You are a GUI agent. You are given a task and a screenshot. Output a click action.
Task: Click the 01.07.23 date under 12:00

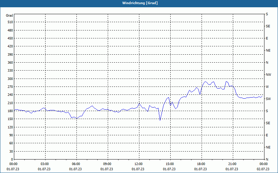138,169
